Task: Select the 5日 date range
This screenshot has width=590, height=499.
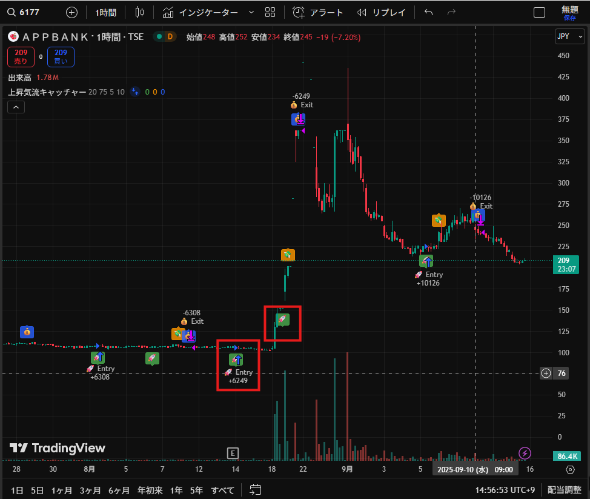Action: [x=37, y=490]
